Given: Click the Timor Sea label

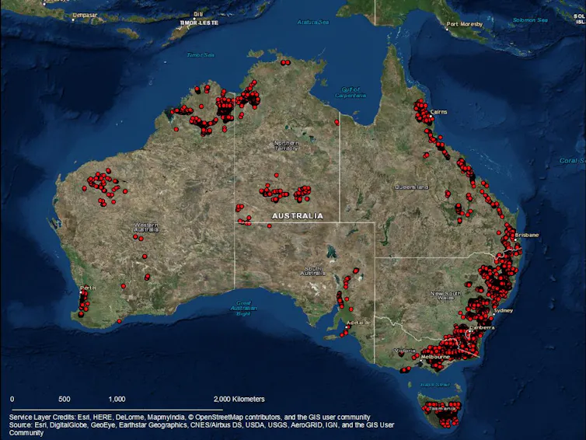Looking at the screenshot, I should coord(200,54).
